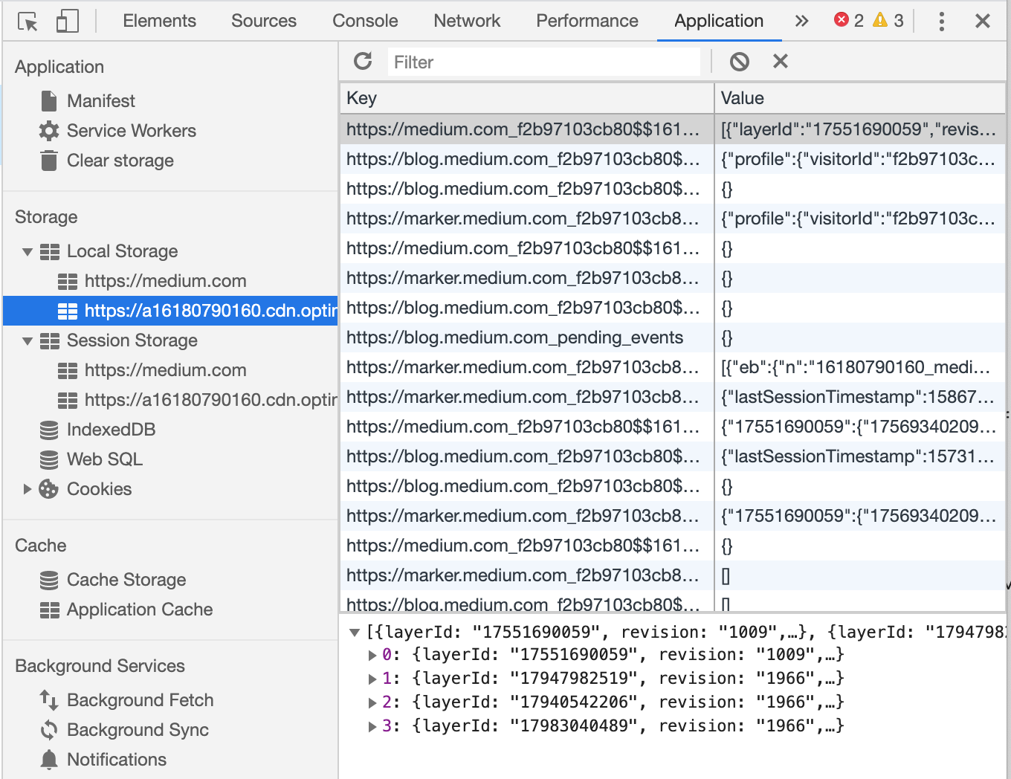Open IndexedDB in the sidebar

pyautogui.click(x=111, y=429)
